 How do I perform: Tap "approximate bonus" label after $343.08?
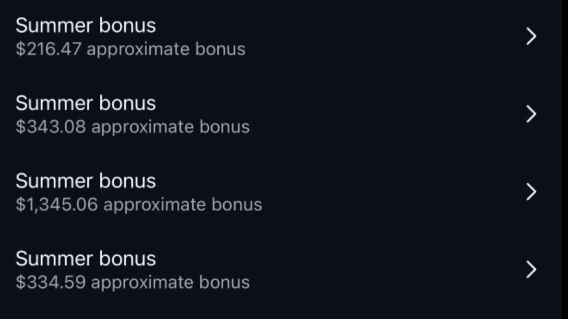(x=170, y=127)
